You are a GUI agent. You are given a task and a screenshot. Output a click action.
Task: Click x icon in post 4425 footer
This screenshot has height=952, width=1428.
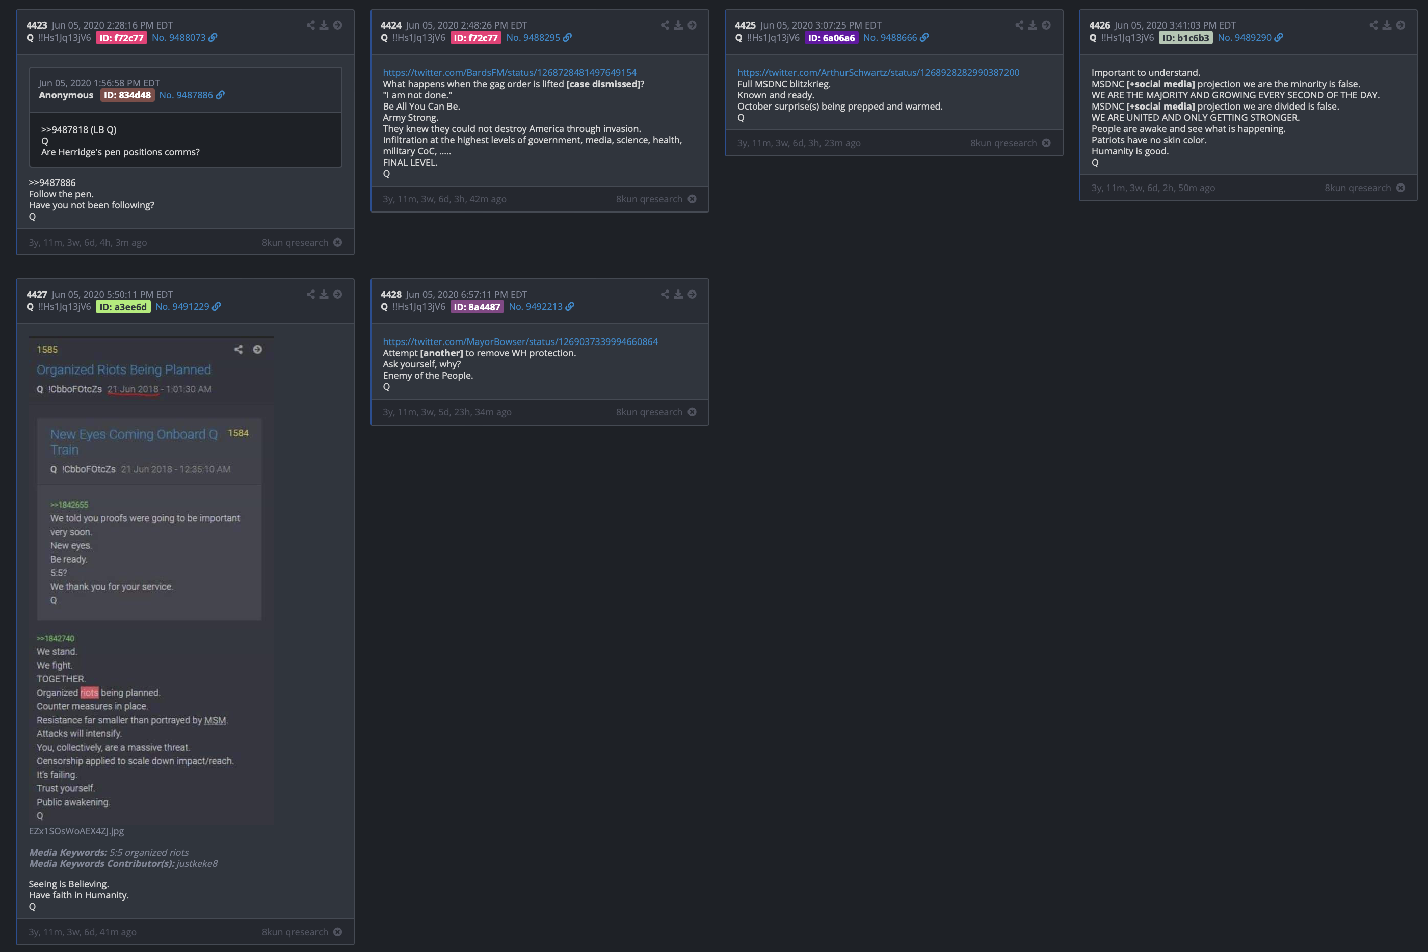(x=1046, y=143)
